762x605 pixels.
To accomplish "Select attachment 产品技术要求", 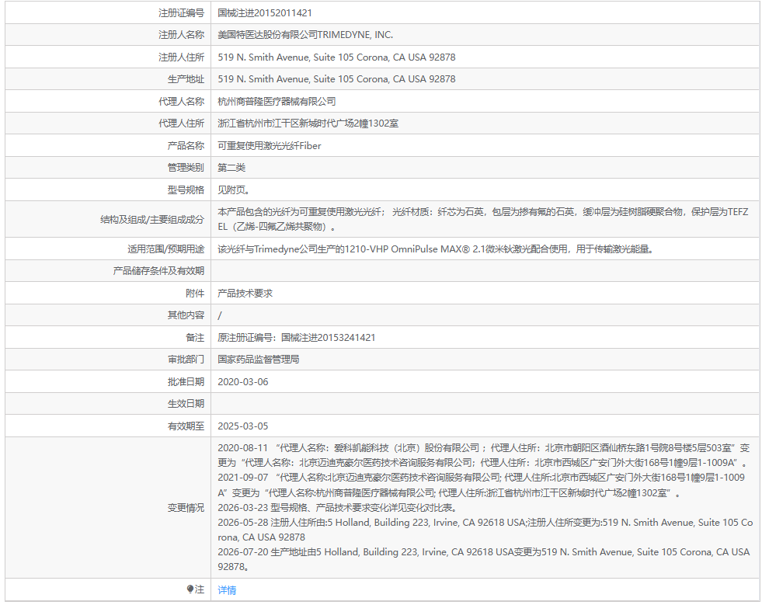I will click(245, 294).
